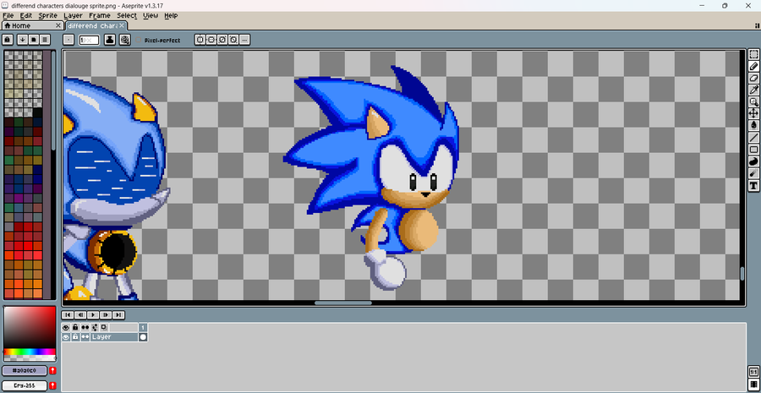Open the Frame menu
This screenshot has height=393, width=761.
tap(100, 15)
